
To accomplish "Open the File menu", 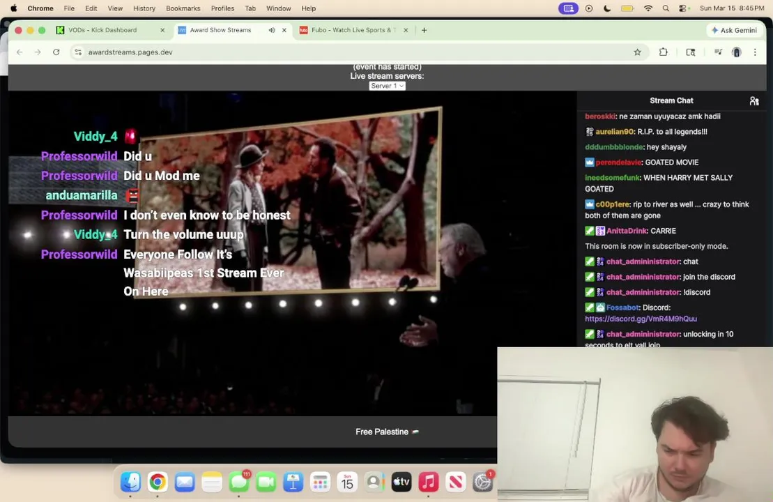I will tap(69, 8).
